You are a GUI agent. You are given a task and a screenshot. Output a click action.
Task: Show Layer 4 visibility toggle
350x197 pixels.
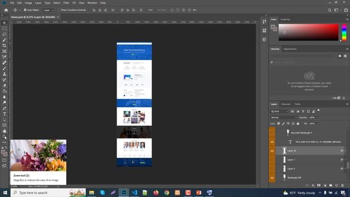272,169
